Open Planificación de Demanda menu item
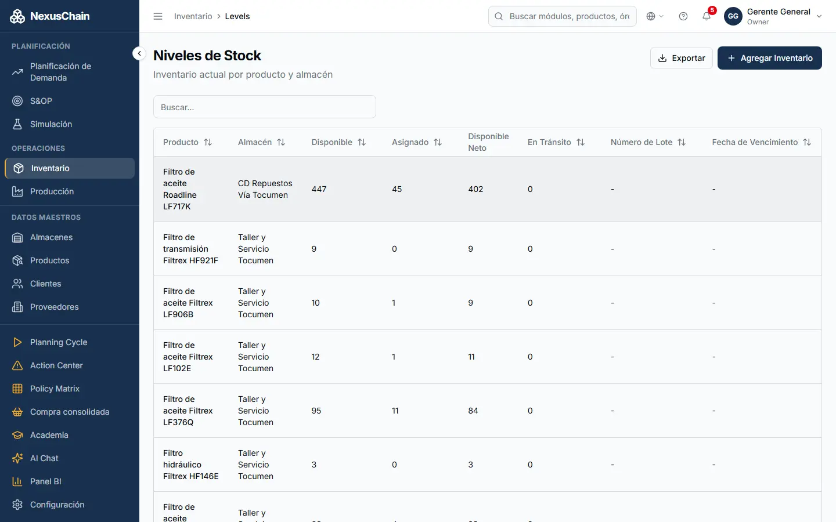 [x=70, y=72]
